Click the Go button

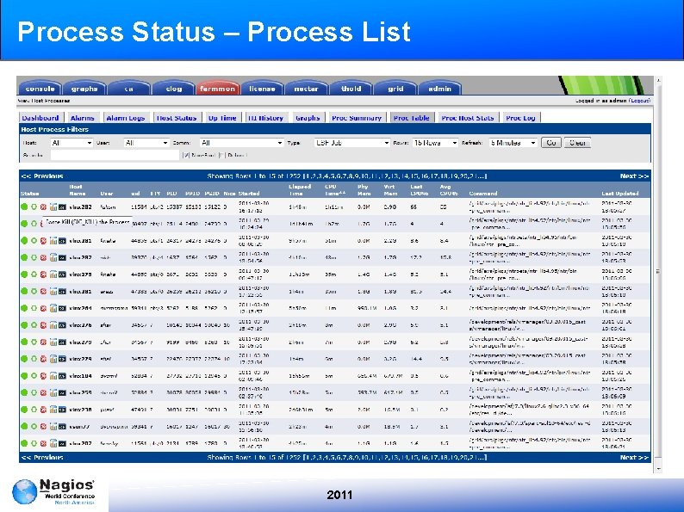(551, 143)
